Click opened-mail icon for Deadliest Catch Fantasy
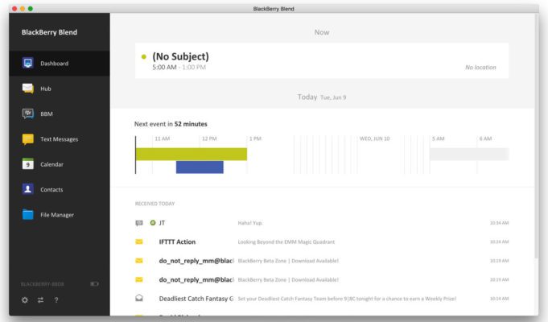The height and width of the screenshot is (322, 548). point(139,298)
